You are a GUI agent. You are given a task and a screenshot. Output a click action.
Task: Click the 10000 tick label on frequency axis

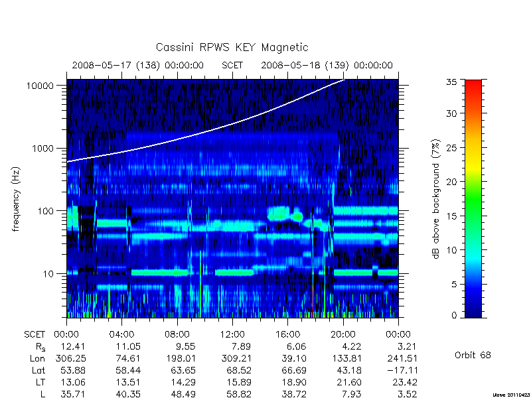coord(40,86)
